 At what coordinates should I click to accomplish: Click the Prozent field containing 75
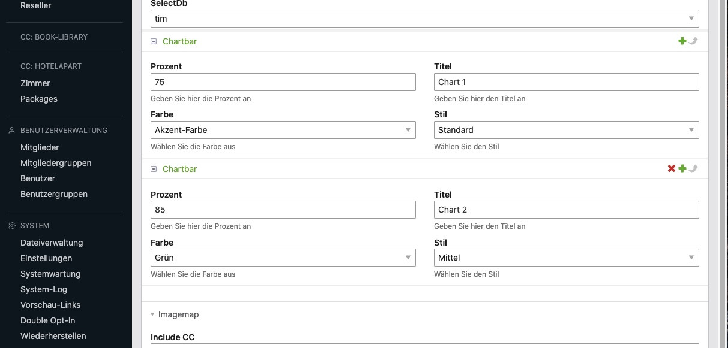pos(283,82)
